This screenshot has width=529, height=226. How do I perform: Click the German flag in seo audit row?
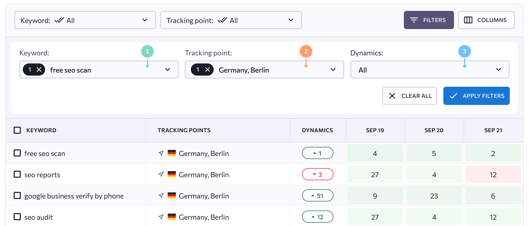[172, 217]
